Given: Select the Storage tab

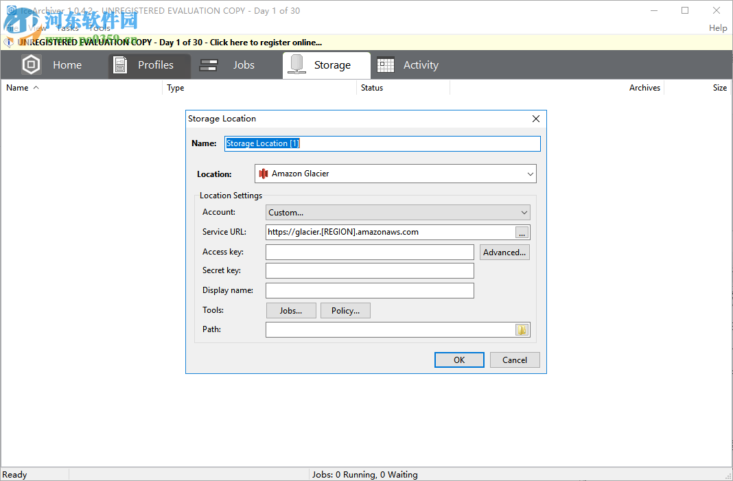Looking at the screenshot, I should click(326, 65).
